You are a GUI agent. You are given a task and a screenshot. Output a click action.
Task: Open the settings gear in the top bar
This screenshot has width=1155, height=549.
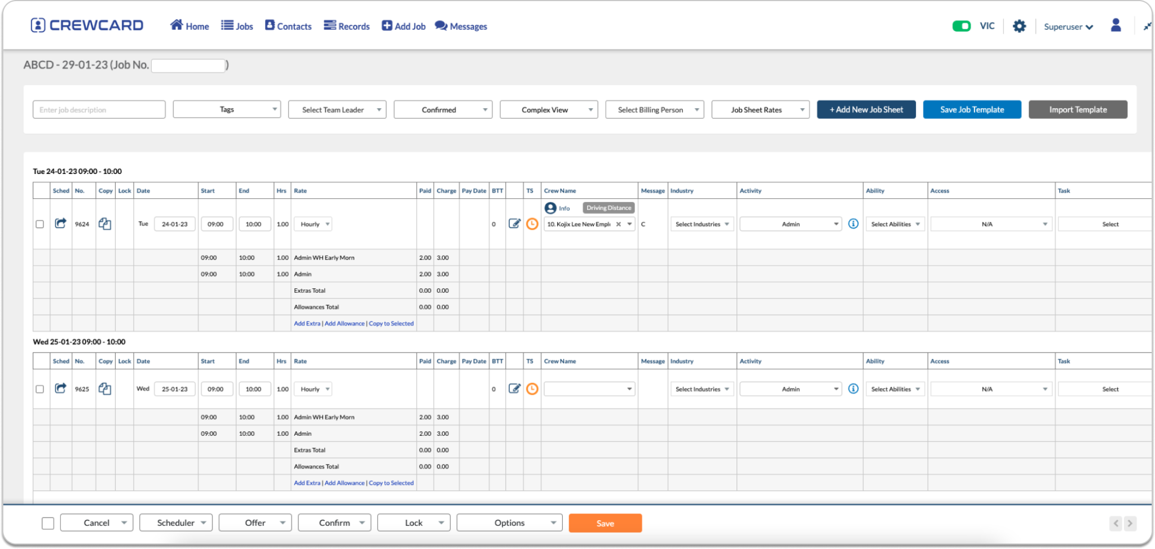pyautogui.click(x=1019, y=26)
